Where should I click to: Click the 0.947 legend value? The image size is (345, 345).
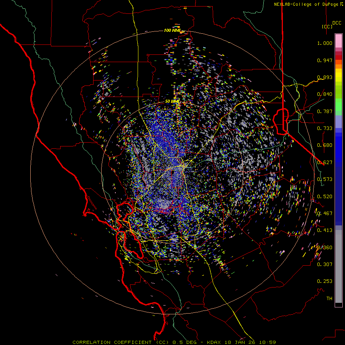(x=325, y=60)
